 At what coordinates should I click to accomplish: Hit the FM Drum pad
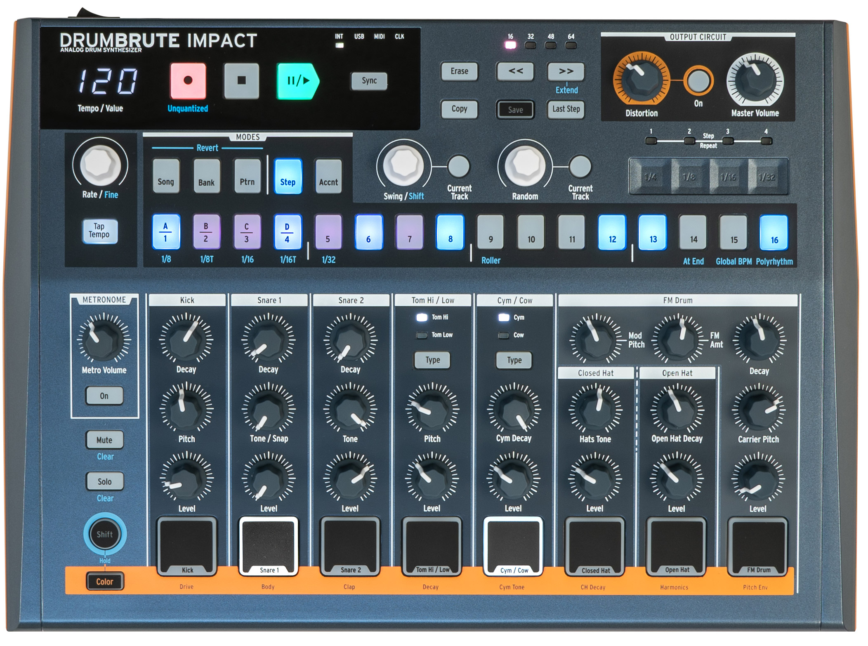tap(758, 546)
